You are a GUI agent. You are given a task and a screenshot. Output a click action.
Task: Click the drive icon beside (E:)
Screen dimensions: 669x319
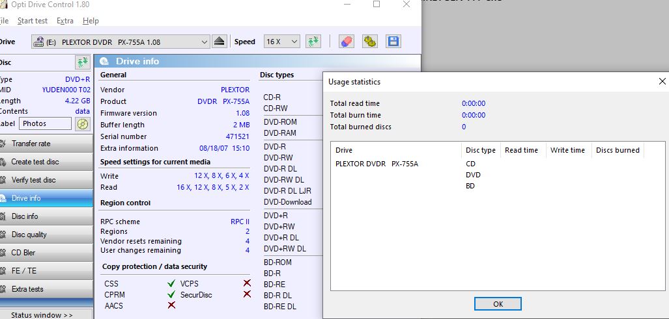[38, 42]
